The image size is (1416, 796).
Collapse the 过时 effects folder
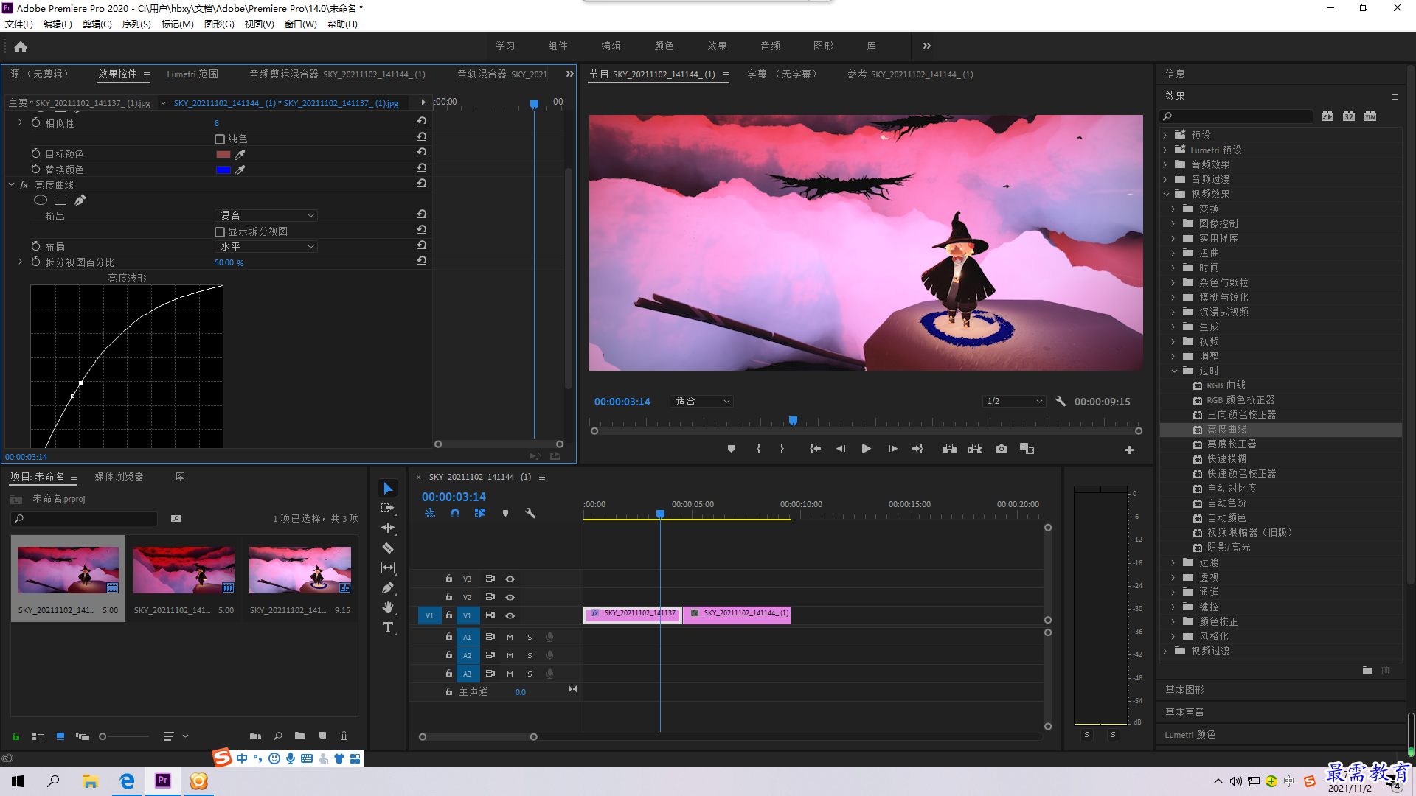(x=1173, y=371)
